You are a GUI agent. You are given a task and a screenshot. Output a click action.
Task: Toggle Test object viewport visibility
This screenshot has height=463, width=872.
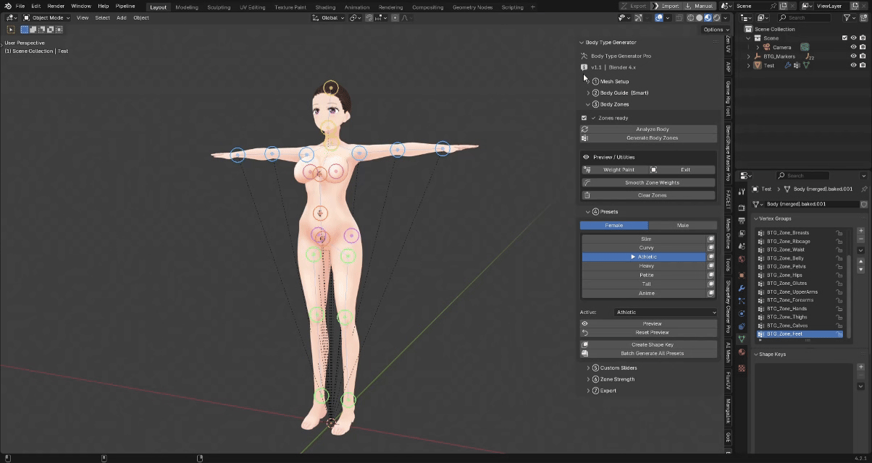tap(853, 65)
